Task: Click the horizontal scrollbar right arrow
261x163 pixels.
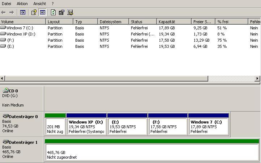Action: [257, 78]
